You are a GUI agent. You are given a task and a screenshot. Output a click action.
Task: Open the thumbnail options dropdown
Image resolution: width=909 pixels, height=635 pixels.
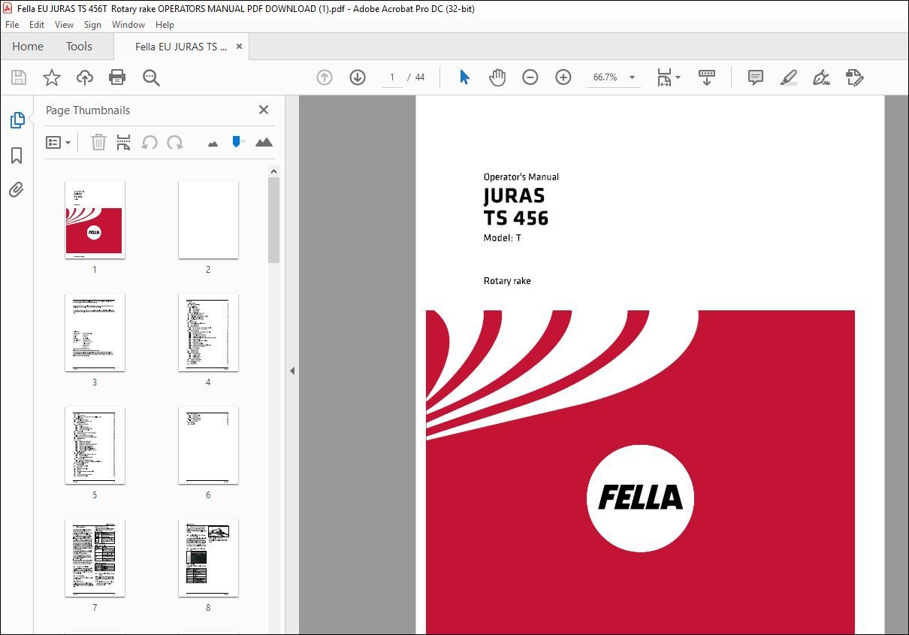click(x=59, y=142)
